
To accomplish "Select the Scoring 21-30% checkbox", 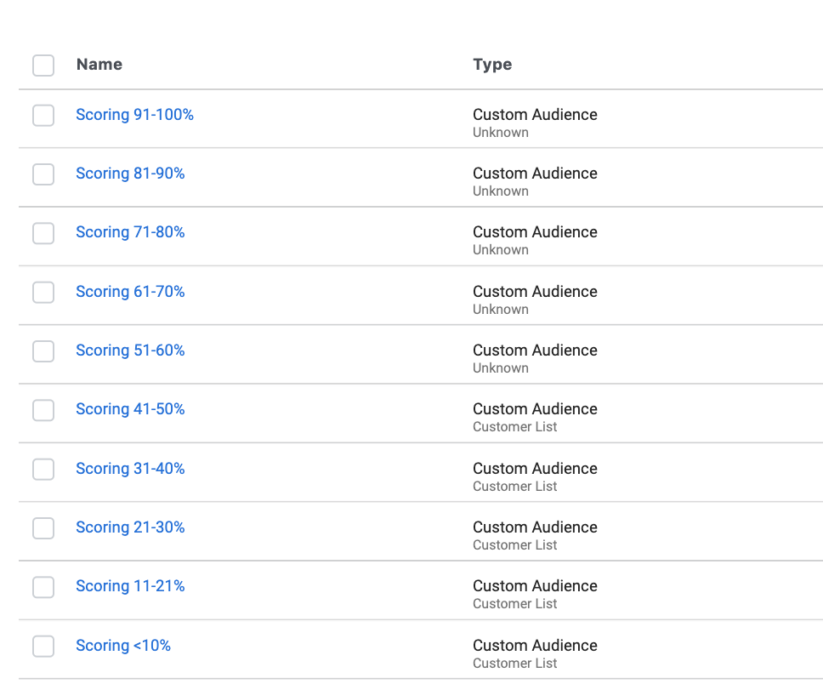I will tap(43, 528).
